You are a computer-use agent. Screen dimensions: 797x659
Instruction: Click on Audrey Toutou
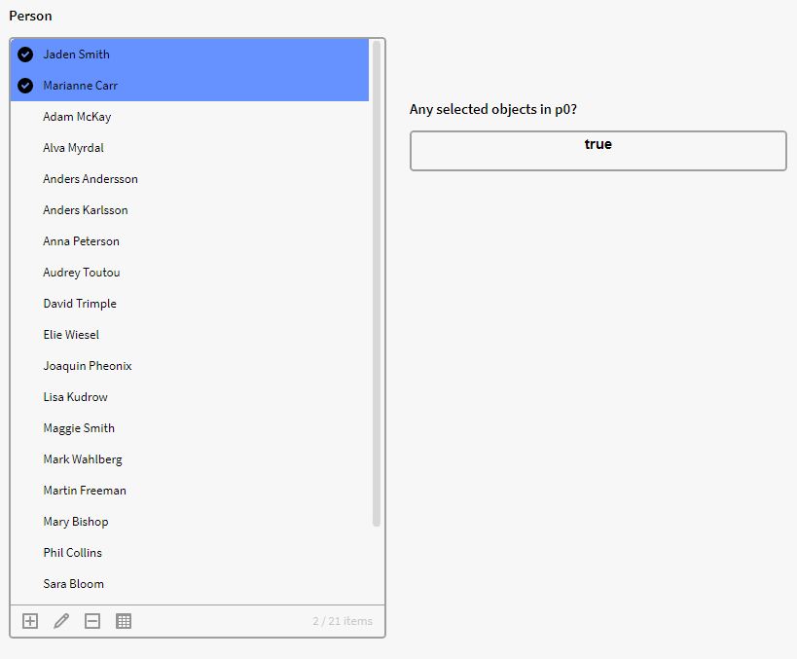[x=82, y=273]
